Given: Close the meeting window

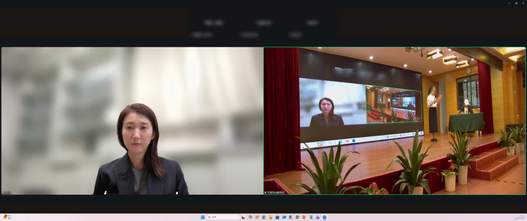Looking at the screenshot, I should (x=522, y=3).
